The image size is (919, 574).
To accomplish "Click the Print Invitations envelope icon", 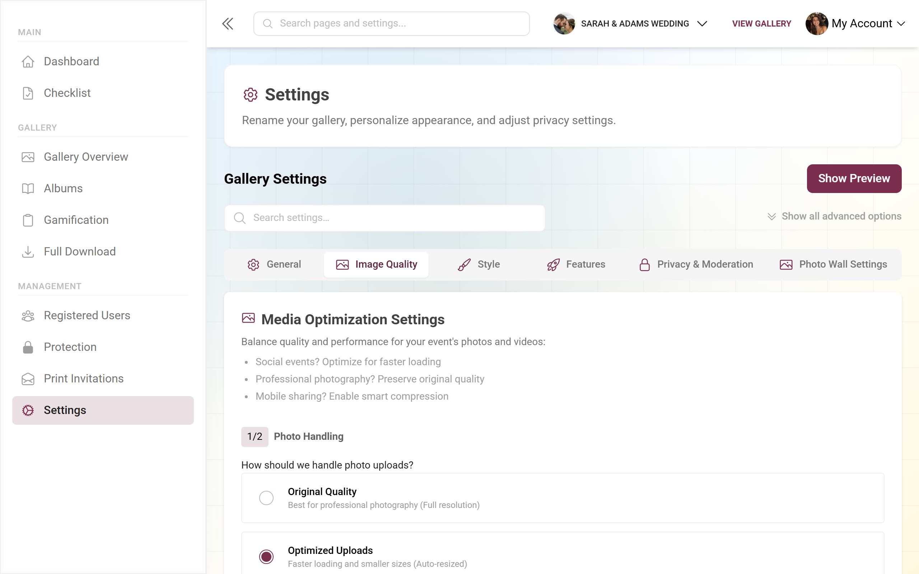I will [x=28, y=378].
